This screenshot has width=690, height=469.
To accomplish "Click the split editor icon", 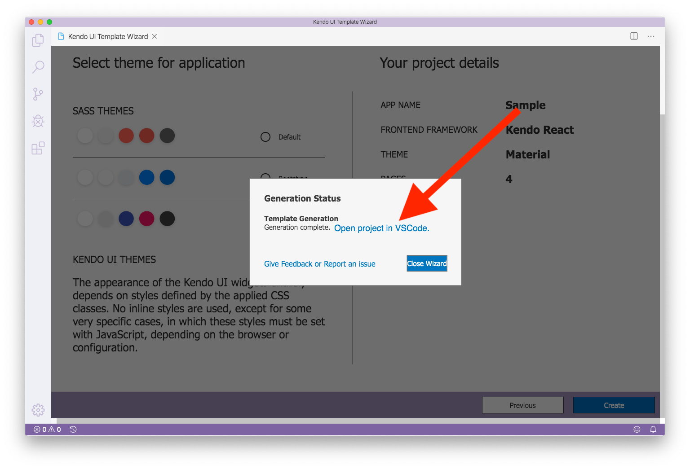I will point(634,36).
